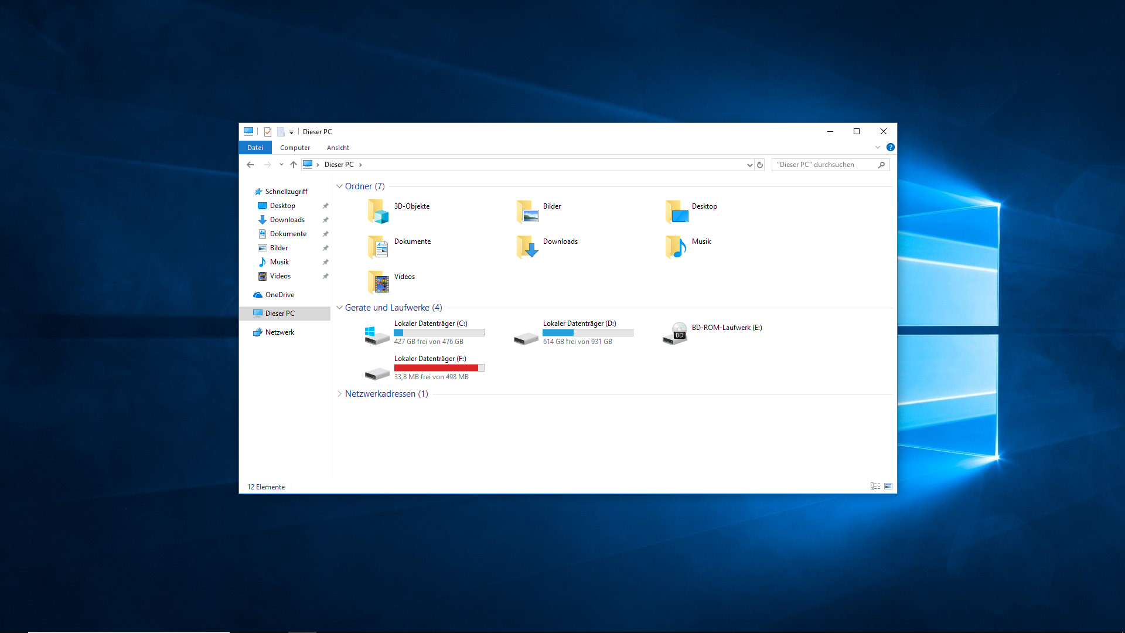The image size is (1125, 633).
Task: Click the Properties quick access toolbar icon
Action: pyautogui.click(x=268, y=132)
